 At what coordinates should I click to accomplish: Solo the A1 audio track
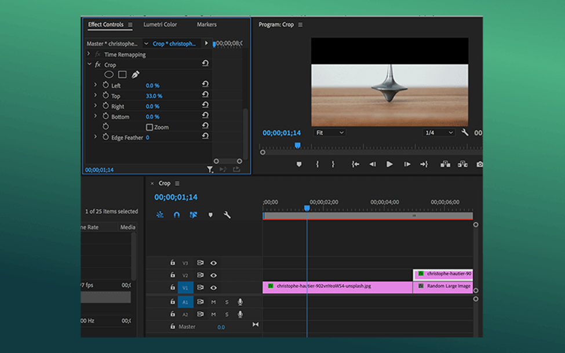point(227,302)
